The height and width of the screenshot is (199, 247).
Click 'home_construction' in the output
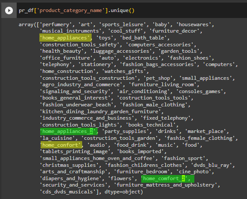68,71
